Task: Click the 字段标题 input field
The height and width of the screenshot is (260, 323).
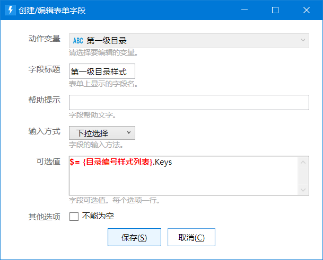Action: (102, 71)
